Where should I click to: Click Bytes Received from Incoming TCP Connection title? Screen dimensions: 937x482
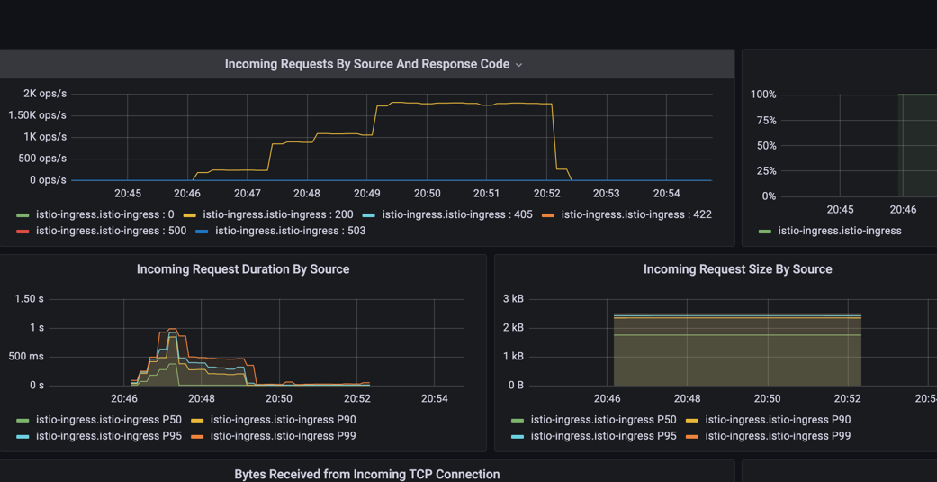[367, 475]
